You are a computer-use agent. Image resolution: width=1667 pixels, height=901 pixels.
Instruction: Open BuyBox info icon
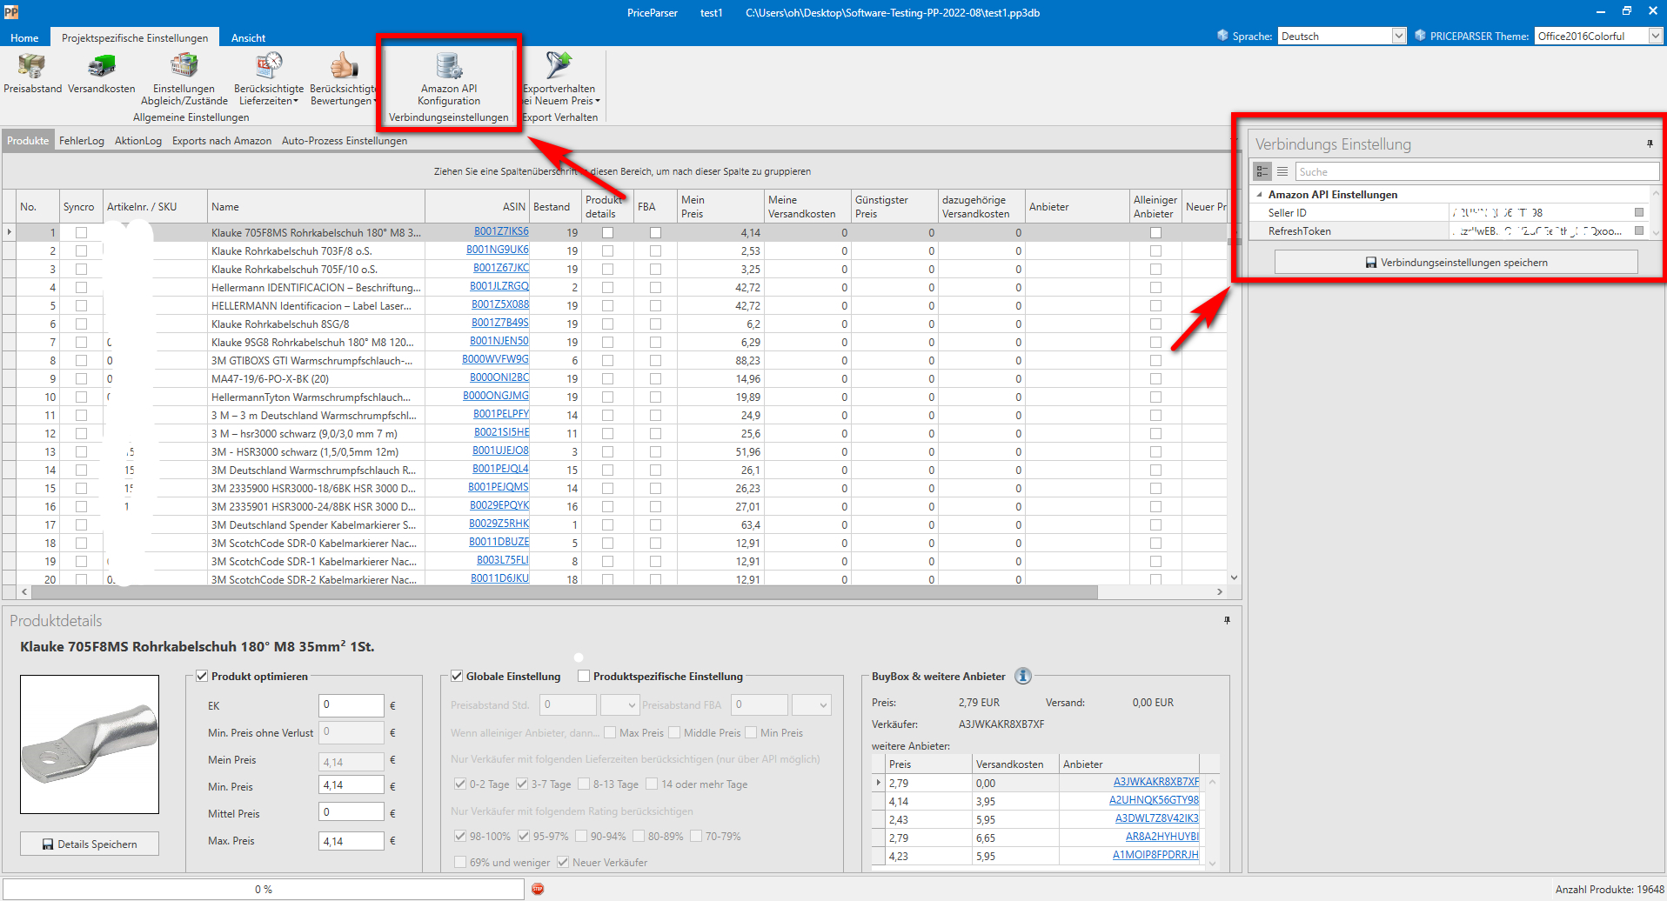point(1023,676)
